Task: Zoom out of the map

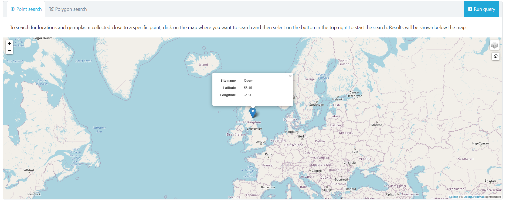Action: tap(9, 51)
